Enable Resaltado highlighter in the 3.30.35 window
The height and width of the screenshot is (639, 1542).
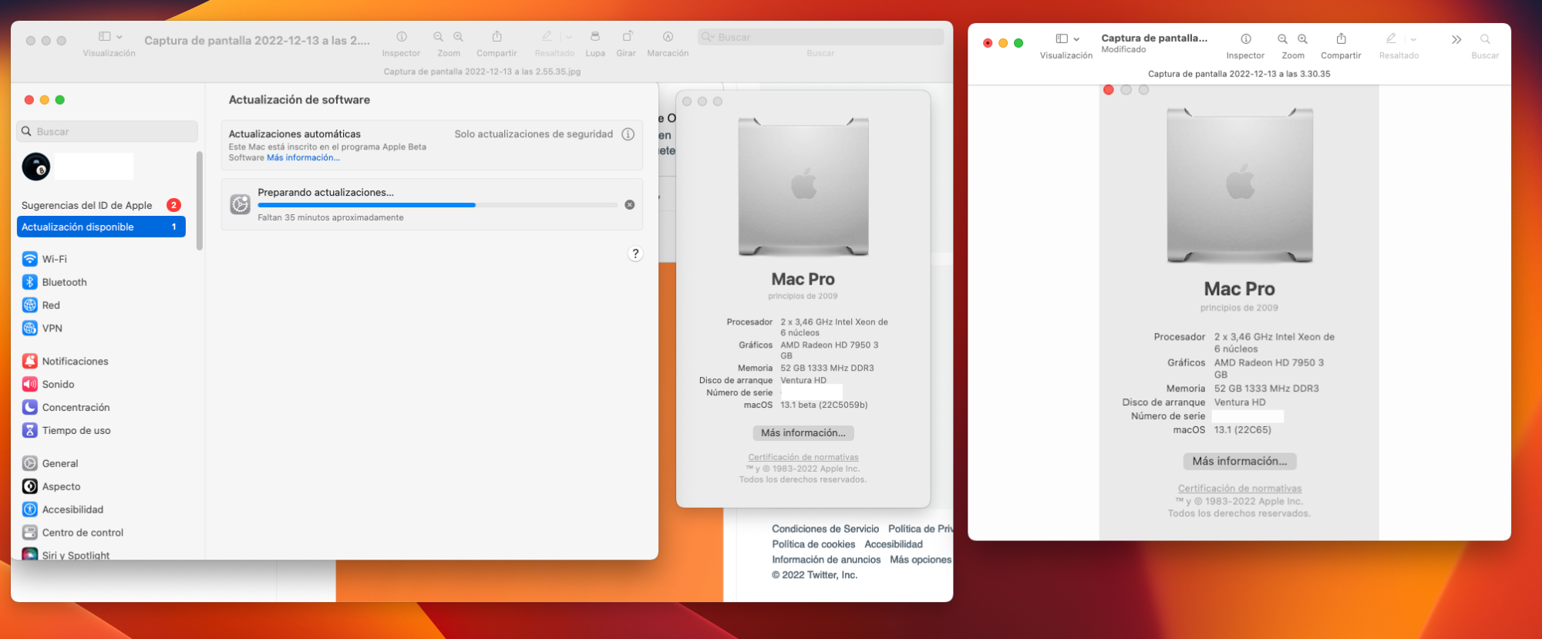[1391, 39]
